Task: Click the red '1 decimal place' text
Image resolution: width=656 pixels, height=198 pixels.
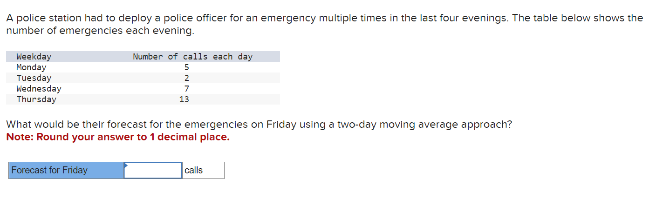Action: [190, 138]
